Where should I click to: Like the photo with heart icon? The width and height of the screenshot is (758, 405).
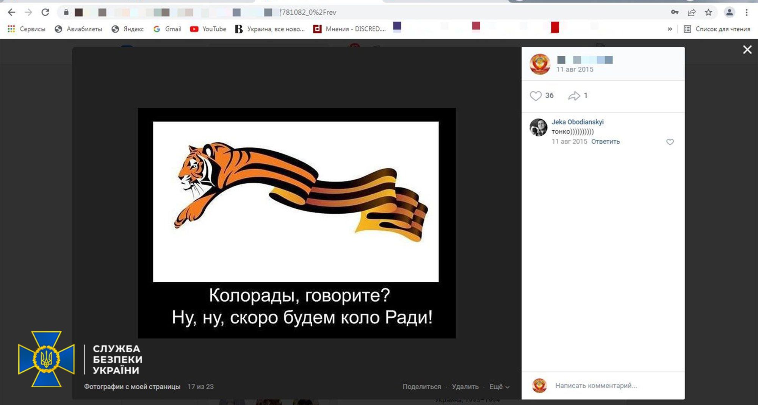click(536, 96)
